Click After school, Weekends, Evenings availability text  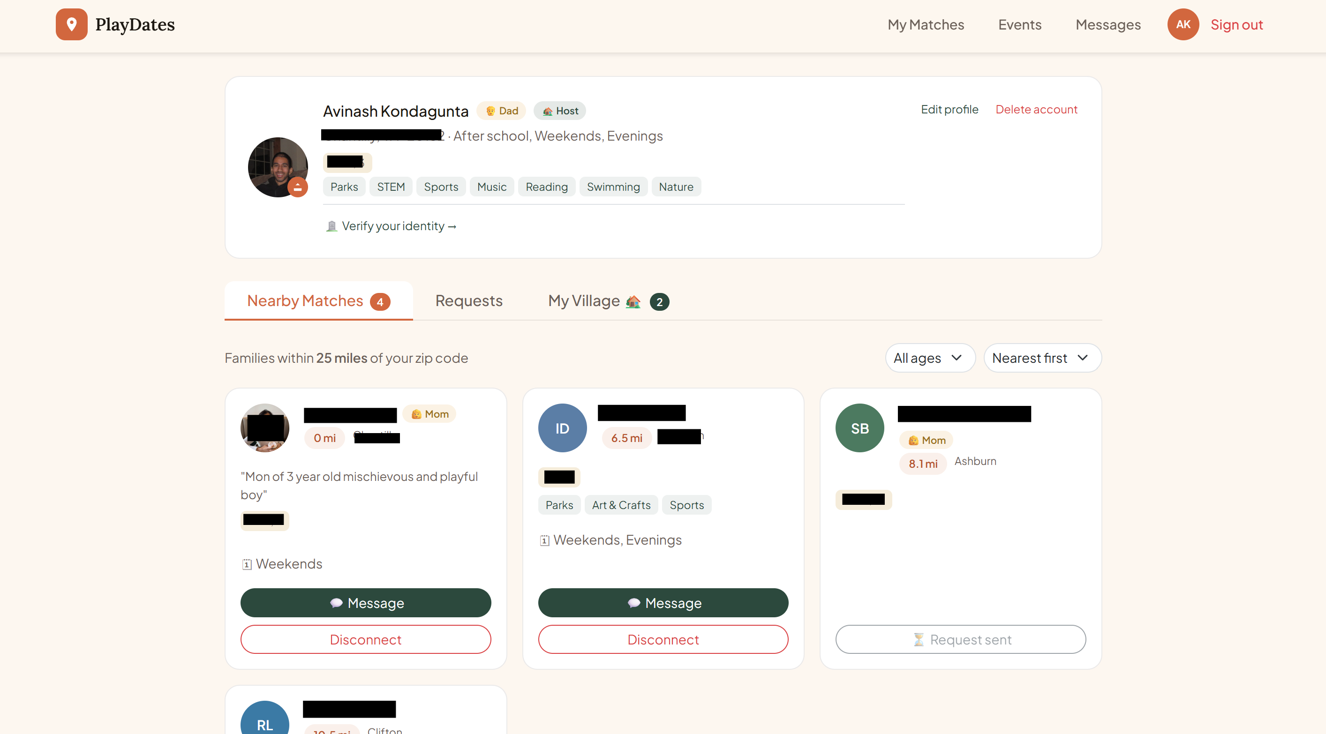click(558, 136)
